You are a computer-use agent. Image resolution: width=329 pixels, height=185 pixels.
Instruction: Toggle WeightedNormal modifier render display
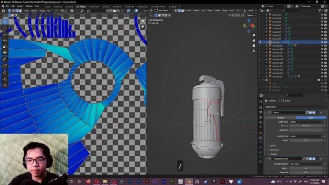[314, 159]
